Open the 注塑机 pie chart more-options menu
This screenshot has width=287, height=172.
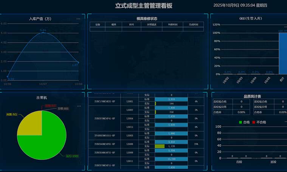pyautogui.click(x=79, y=106)
